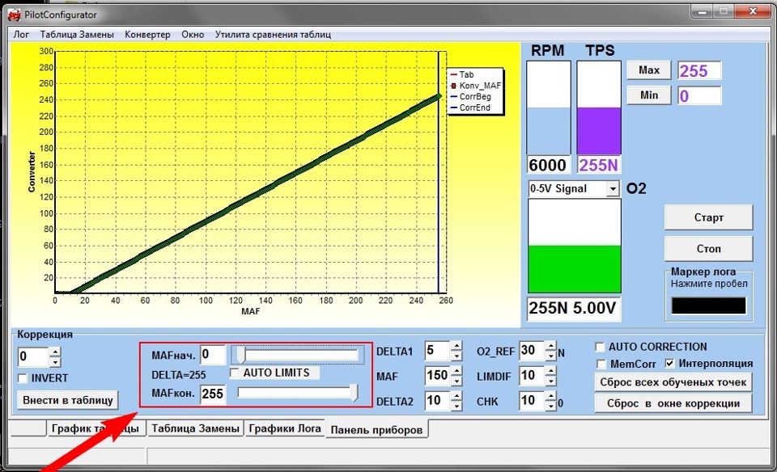Increase the LIMDIF value

pos(550,371)
